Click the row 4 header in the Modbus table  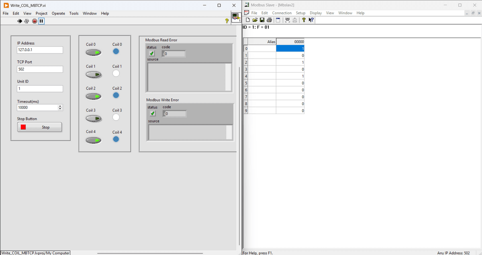(x=246, y=76)
